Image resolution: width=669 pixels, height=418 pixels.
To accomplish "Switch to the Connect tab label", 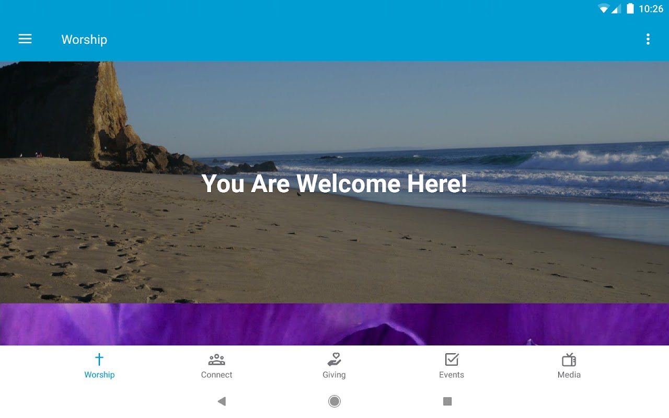I will pos(216,375).
